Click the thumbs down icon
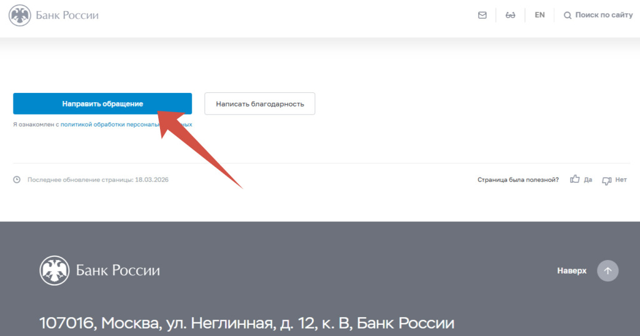This screenshot has width=640, height=336. (606, 180)
